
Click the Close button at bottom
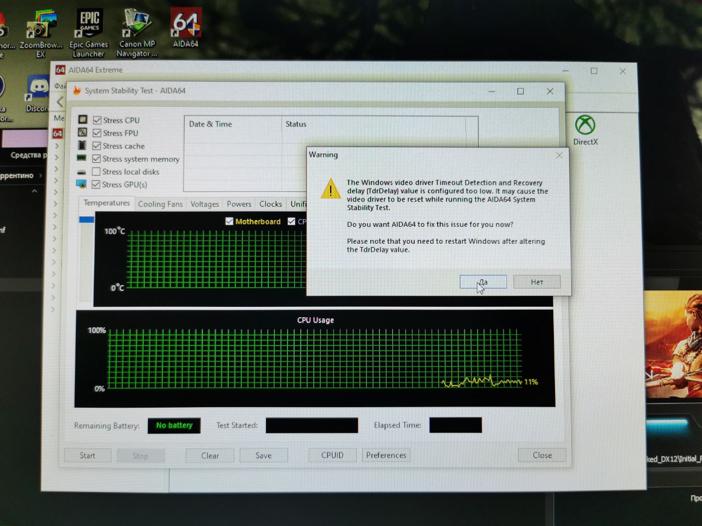pos(542,455)
